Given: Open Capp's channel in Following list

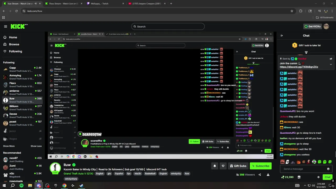Looking at the screenshot, I should tap(22, 69).
